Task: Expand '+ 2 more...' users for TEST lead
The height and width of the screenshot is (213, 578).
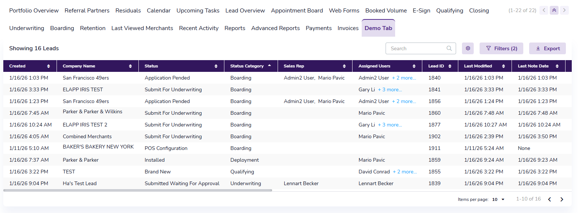Action: point(405,172)
